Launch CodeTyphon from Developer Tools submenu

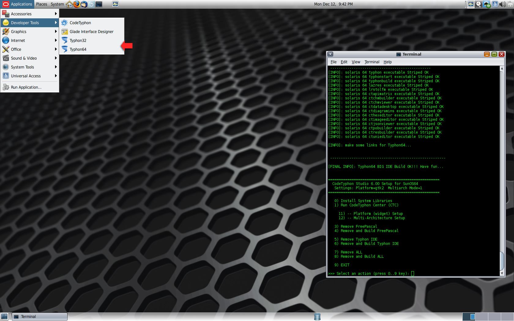[92, 23]
